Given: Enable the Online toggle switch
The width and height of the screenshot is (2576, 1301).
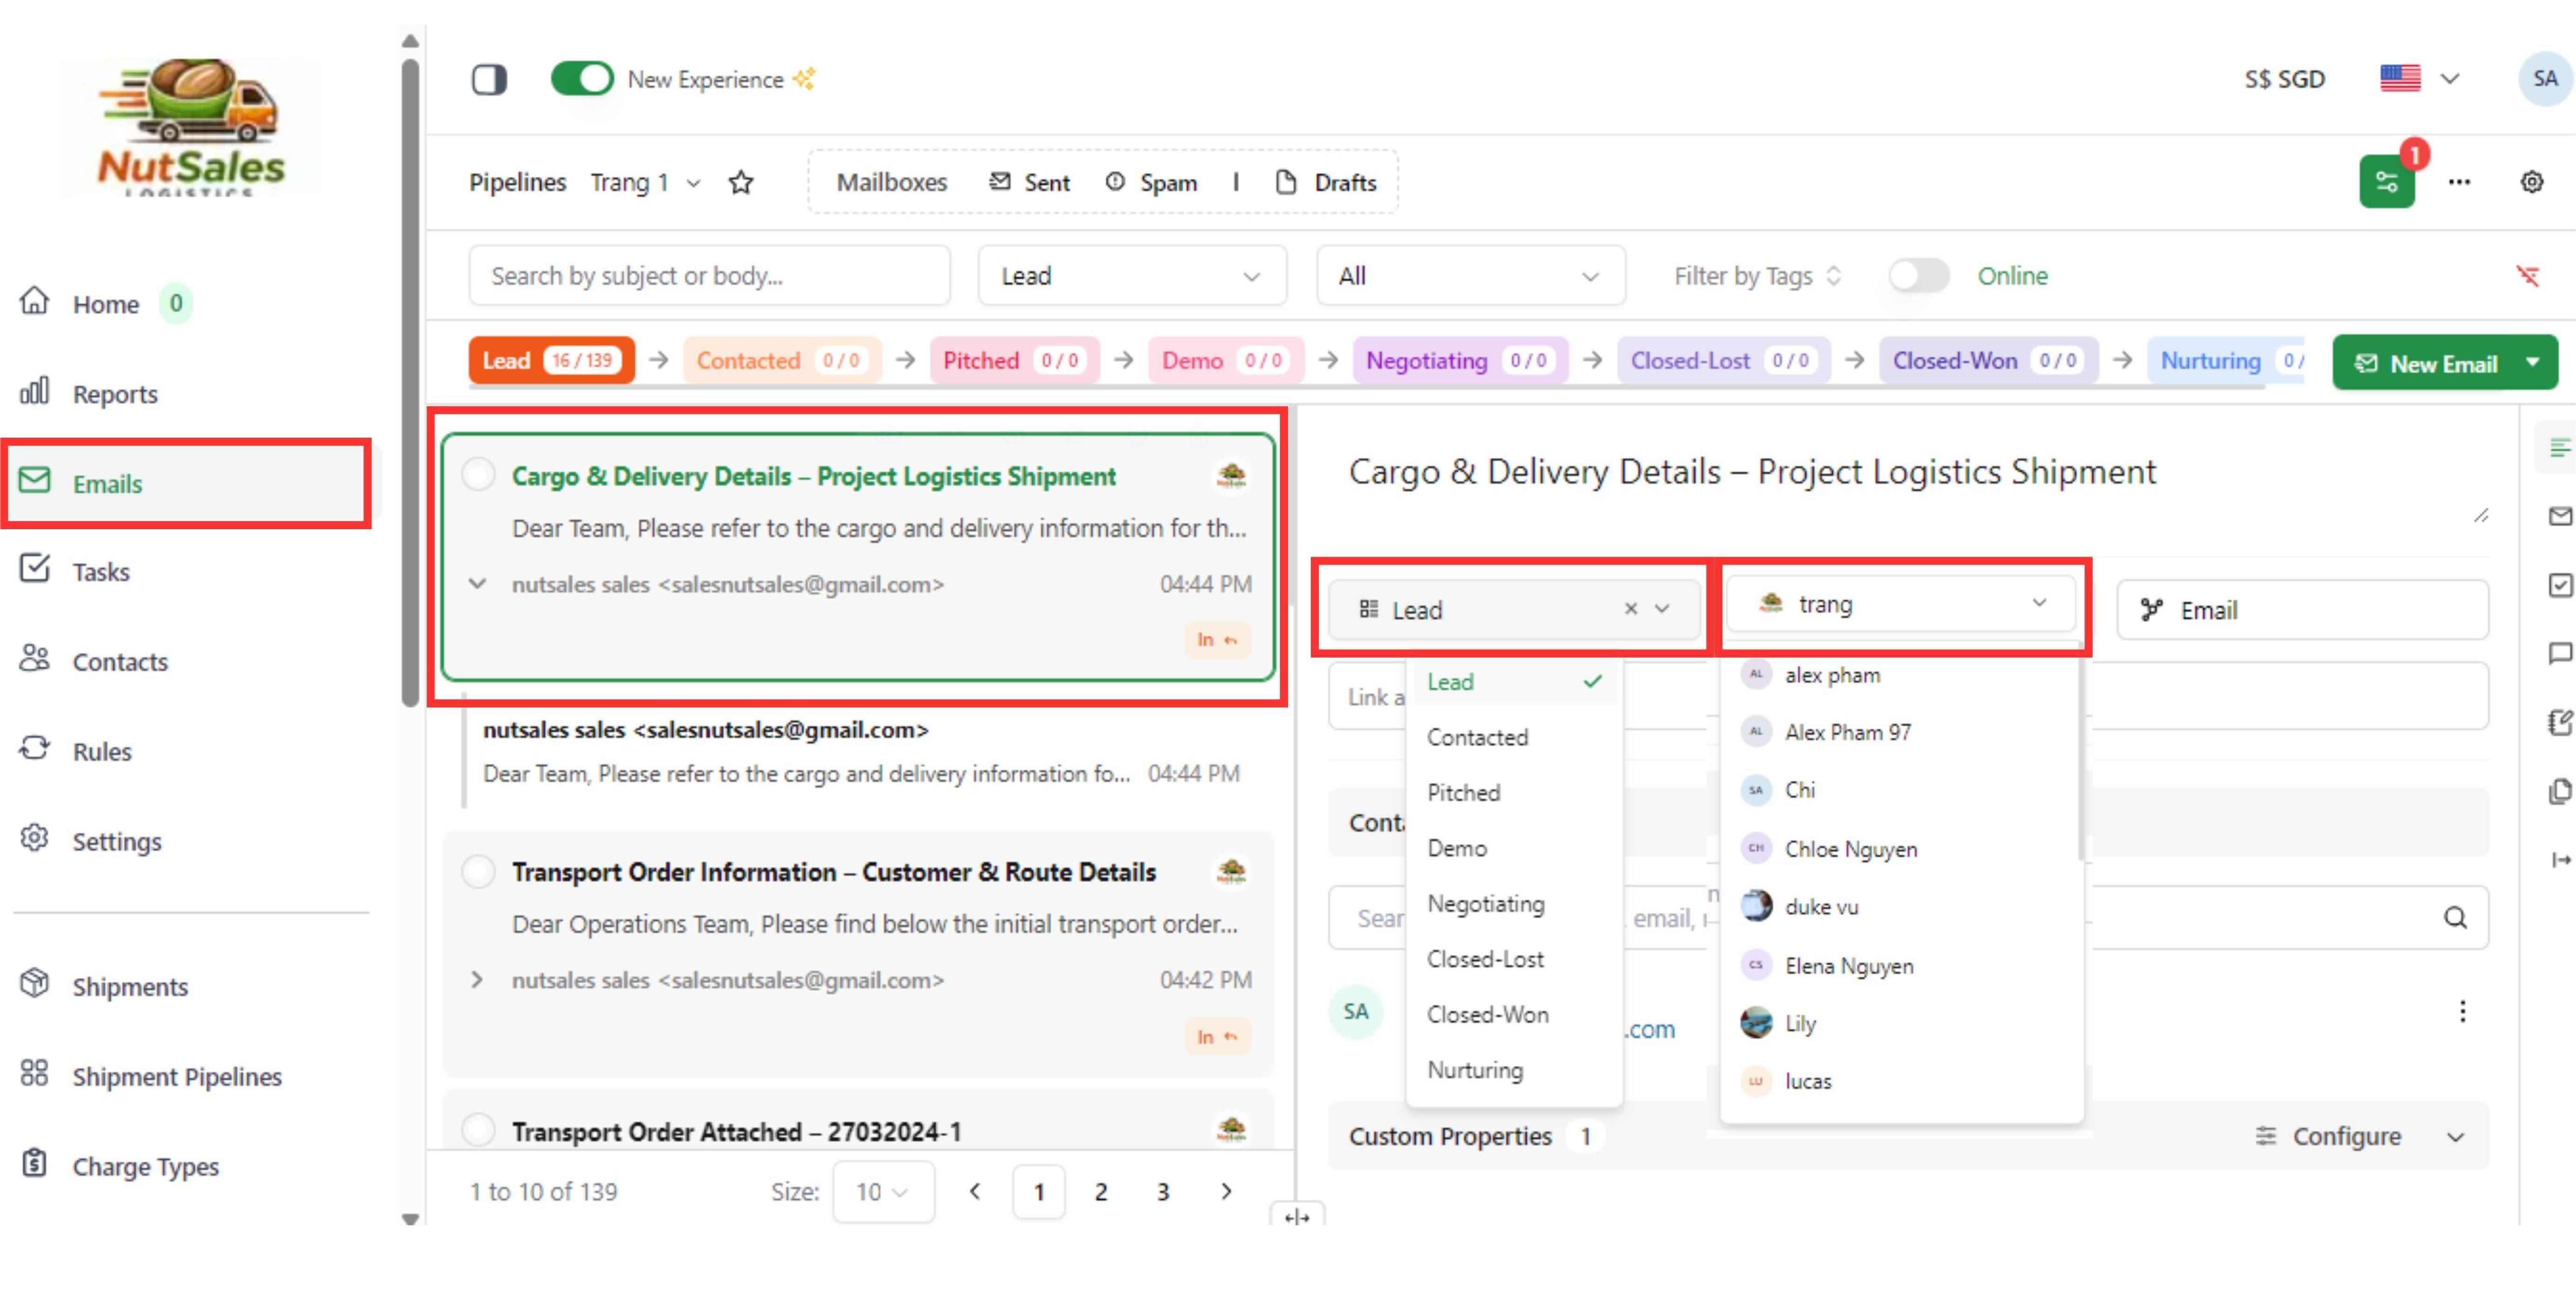Looking at the screenshot, I should pyautogui.click(x=1918, y=276).
